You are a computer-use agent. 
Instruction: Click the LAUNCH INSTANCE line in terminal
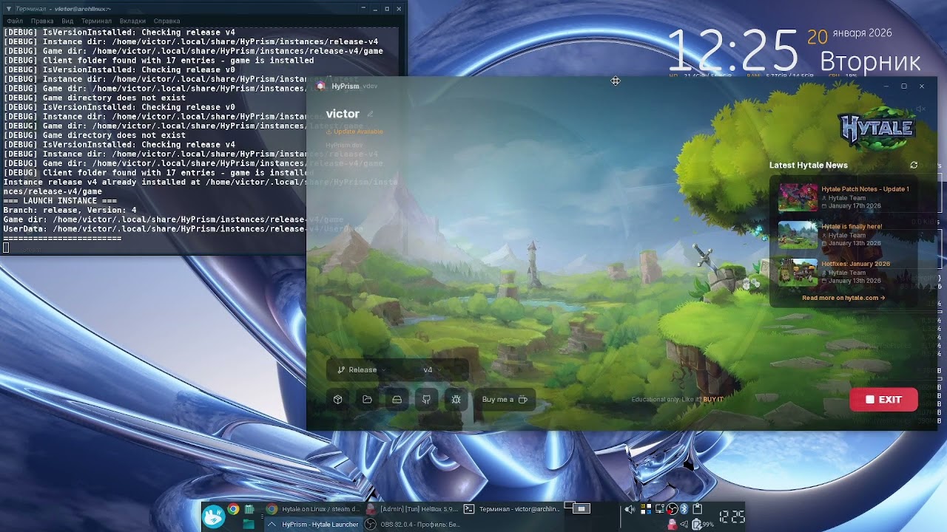pyautogui.click(x=60, y=201)
